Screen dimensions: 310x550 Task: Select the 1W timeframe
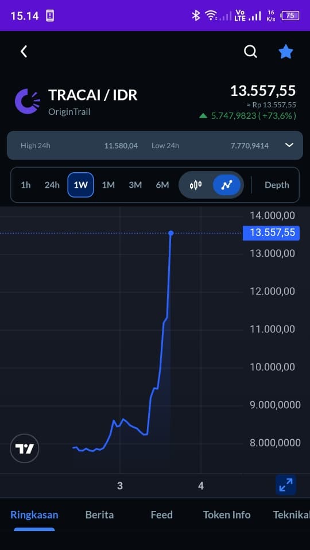coord(80,185)
